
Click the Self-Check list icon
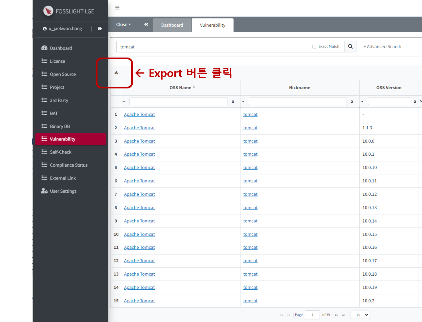coord(44,152)
